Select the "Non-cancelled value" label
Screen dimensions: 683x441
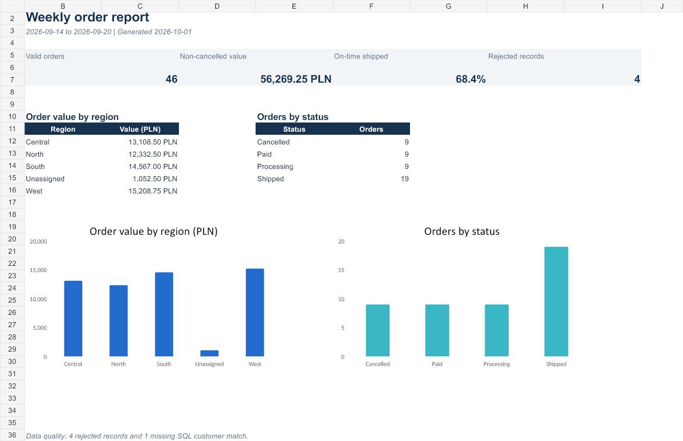[x=213, y=56]
